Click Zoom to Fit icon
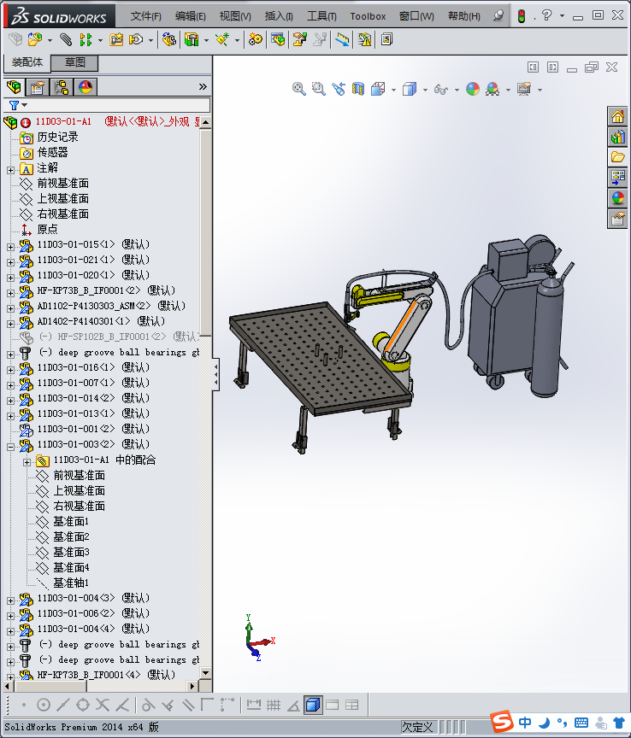Screen dimensions: 631x738 tap(298, 89)
